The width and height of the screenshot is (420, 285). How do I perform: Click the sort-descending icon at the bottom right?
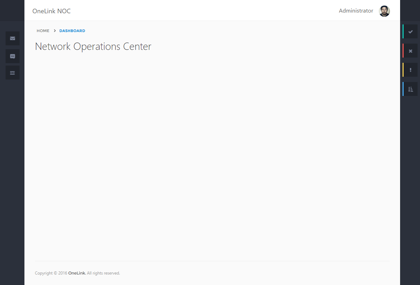click(x=411, y=89)
